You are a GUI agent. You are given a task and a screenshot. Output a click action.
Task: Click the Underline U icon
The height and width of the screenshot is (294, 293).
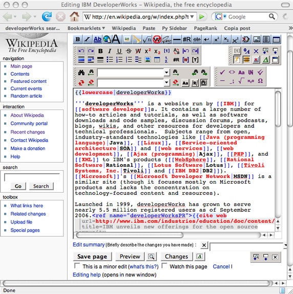pos(119,51)
